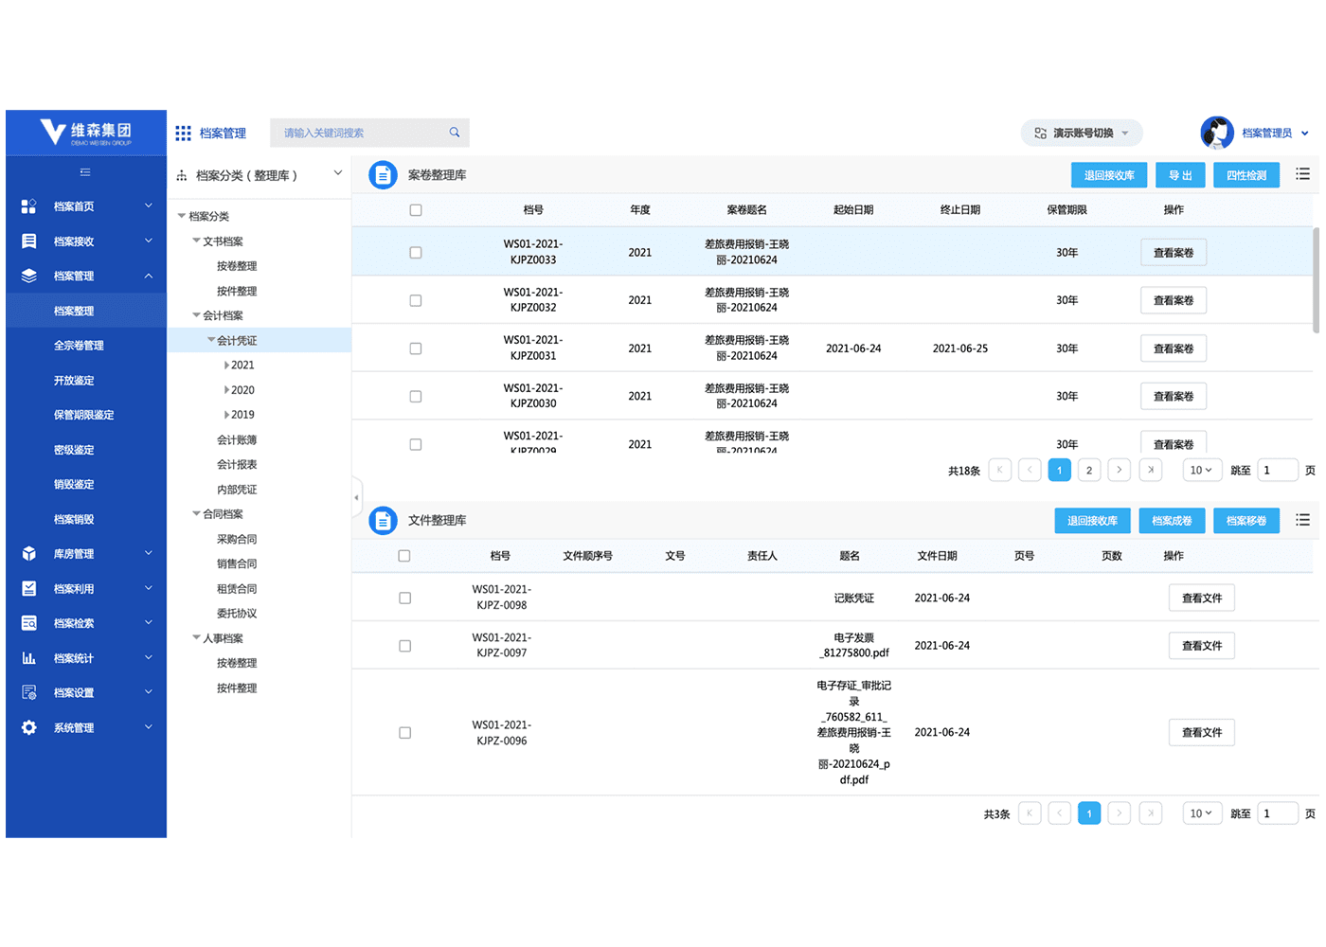Viewport: 1326px width, 947px height.
Task: Click the panel collapse handle arrow
Action: coord(357,496)
